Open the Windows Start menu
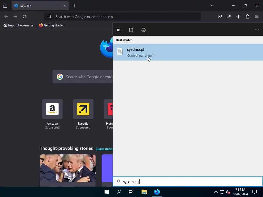 pos(107,192)
